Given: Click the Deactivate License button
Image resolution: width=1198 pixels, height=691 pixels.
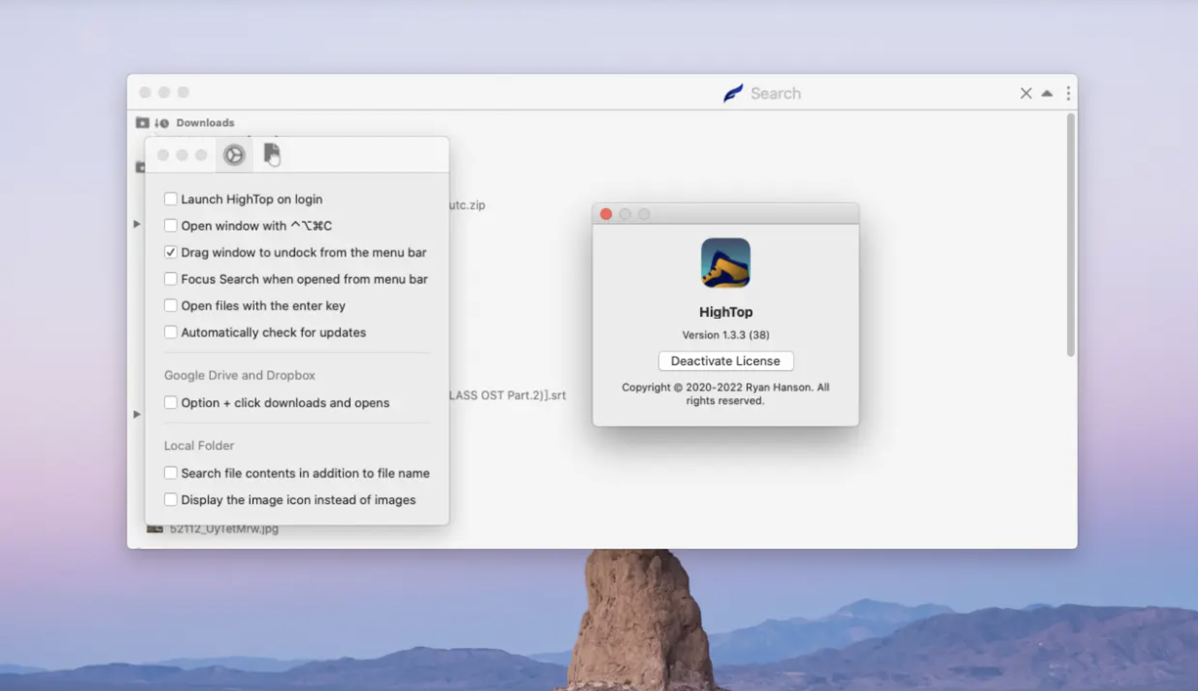Looking at the screenshot, I should tap(725, 361).
